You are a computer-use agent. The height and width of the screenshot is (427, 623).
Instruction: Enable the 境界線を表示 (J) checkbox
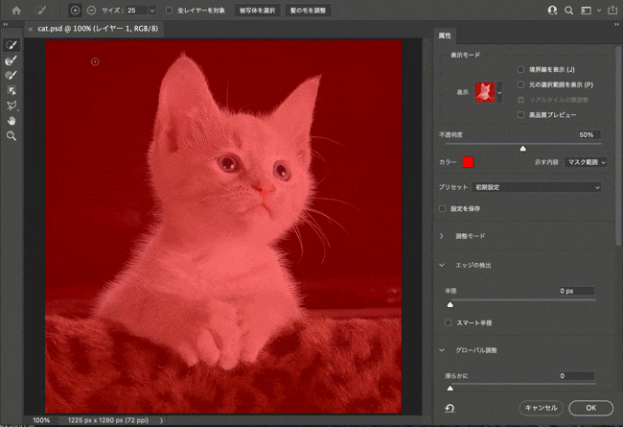pos(520,70)
